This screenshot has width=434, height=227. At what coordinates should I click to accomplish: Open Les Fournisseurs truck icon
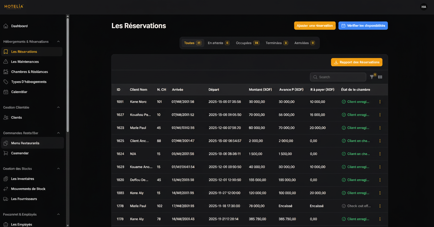click(x=6, y=199)
